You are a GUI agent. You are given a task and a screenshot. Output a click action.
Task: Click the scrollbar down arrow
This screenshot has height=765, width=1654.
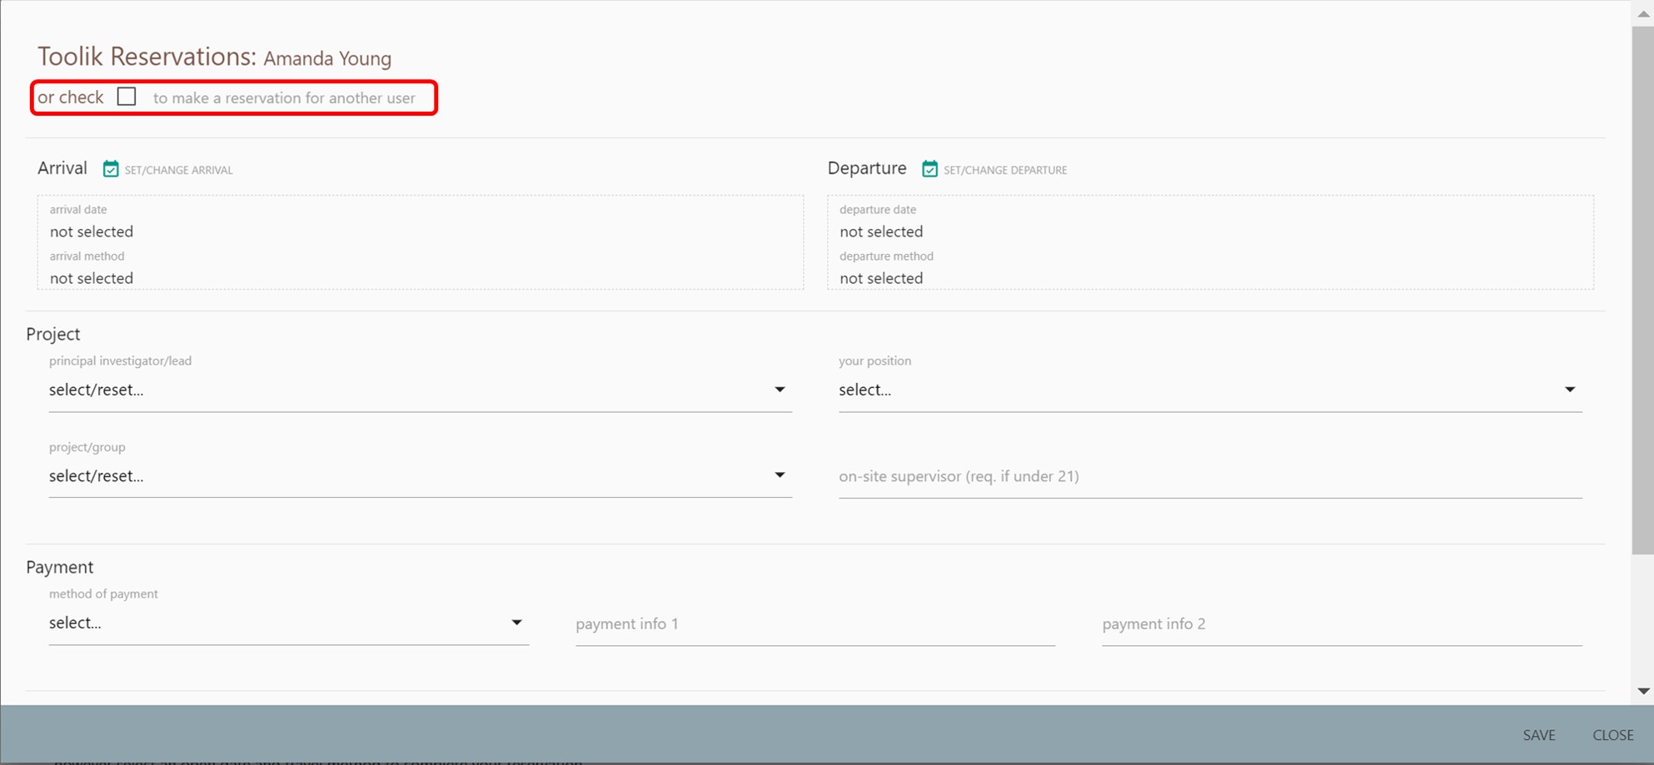1643,691
